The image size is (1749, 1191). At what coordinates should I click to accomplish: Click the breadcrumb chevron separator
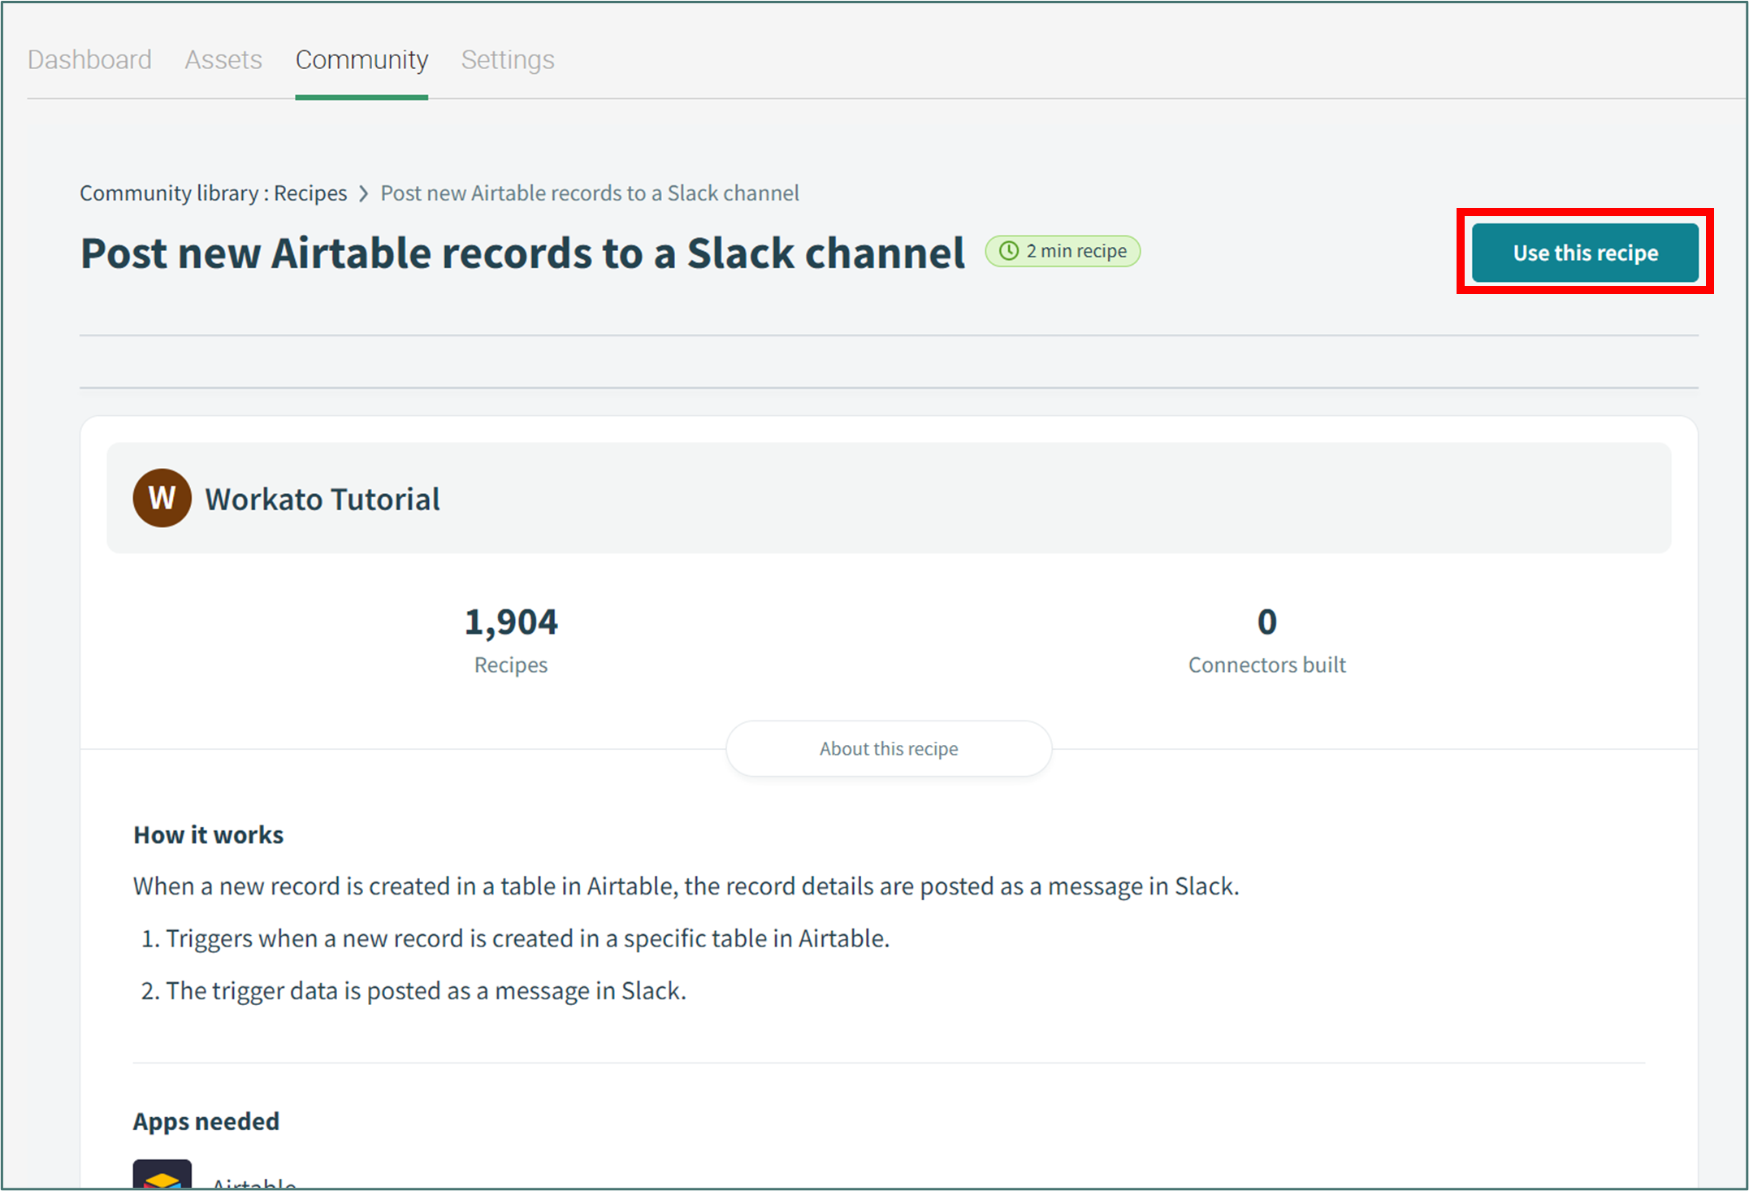[364, 193]
